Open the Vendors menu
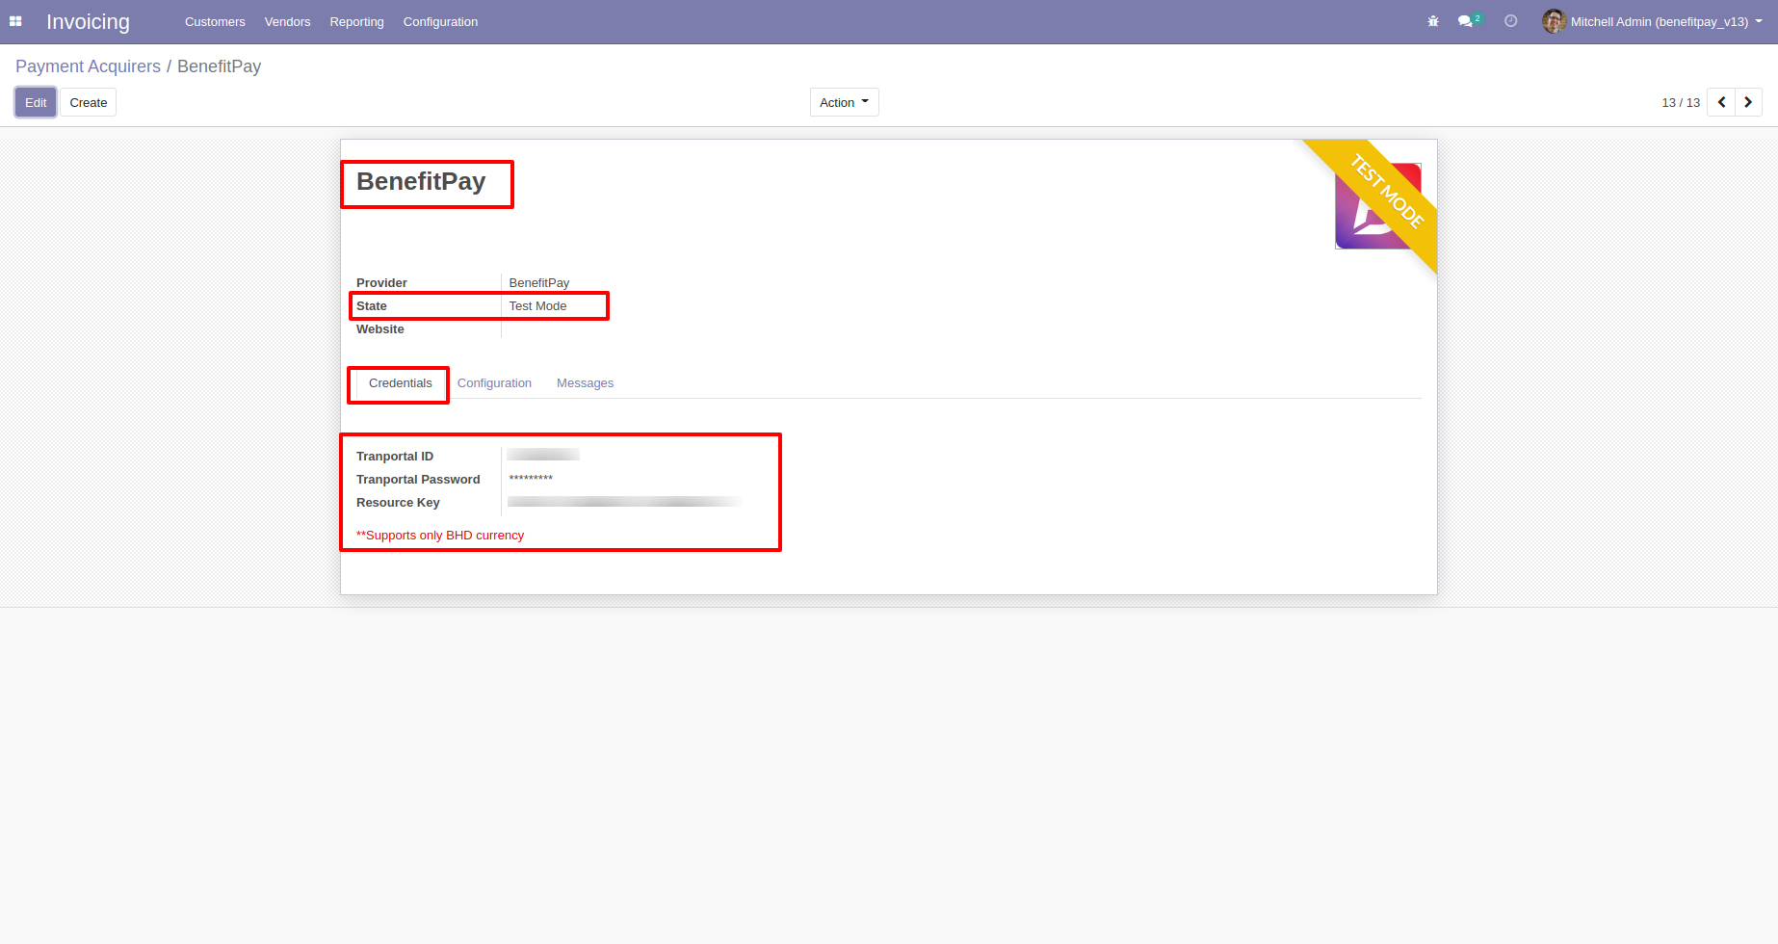The height and width of the screenshot is (944, 1778). pos(287,21)
